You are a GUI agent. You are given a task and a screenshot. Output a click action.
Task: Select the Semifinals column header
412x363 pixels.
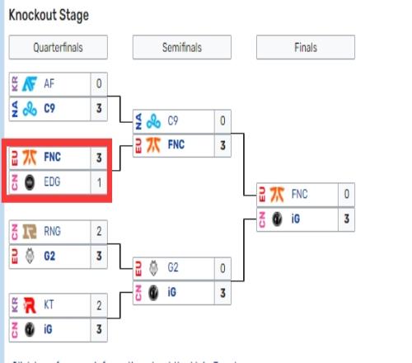coord(182,47)
